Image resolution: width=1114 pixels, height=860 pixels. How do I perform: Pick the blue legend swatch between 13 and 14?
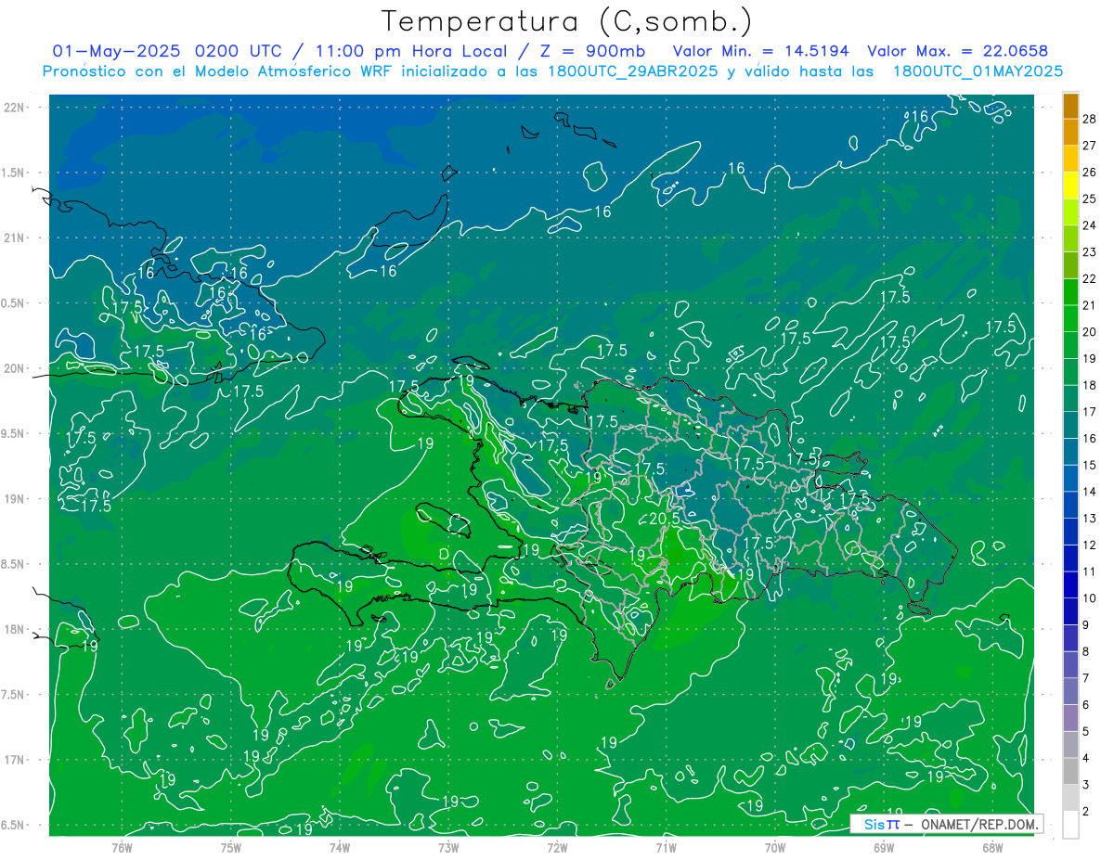coord(1070,505)
